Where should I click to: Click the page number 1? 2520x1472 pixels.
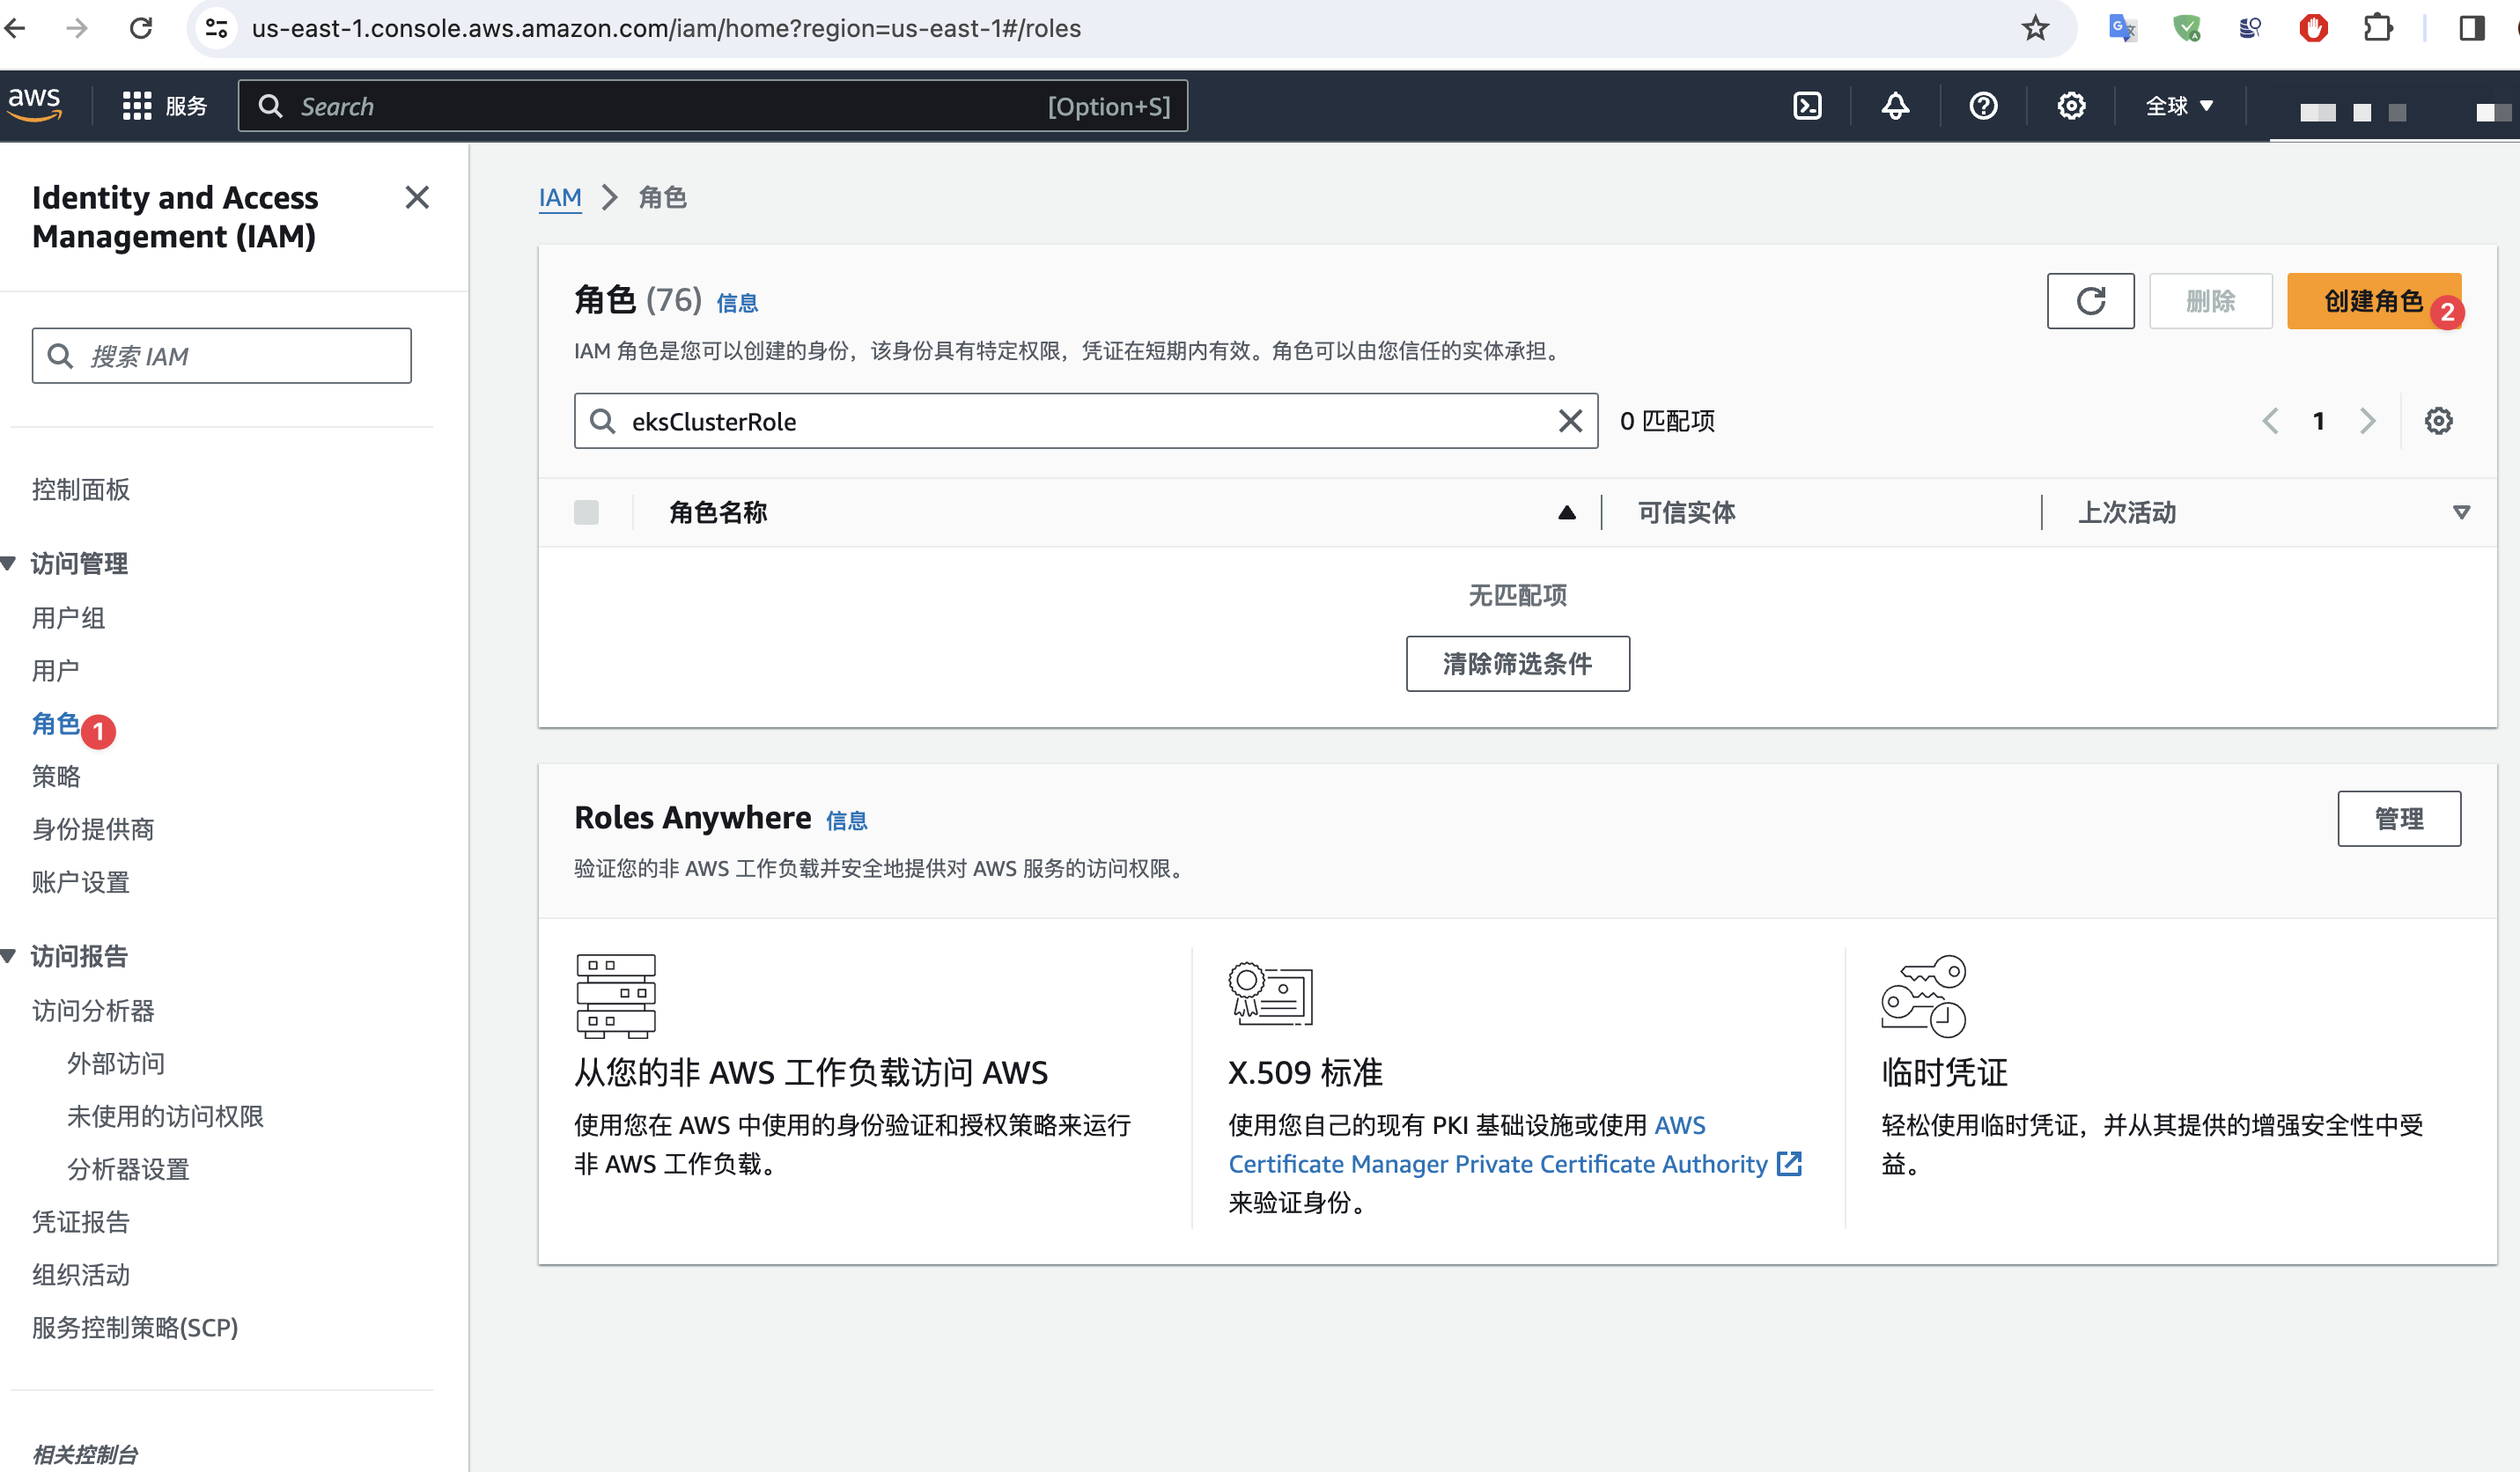[2318, 421]
